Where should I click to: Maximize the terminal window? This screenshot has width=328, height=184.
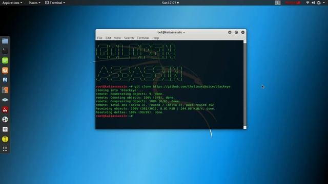point(236,32)
